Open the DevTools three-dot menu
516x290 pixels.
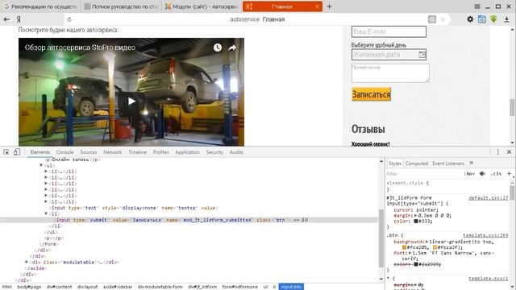point(497,152)
